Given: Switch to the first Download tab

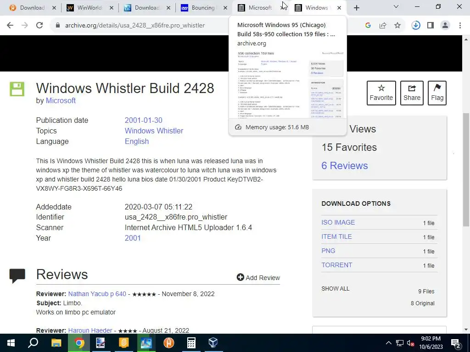Looking at the screenshot, I should tap(32, 8).
